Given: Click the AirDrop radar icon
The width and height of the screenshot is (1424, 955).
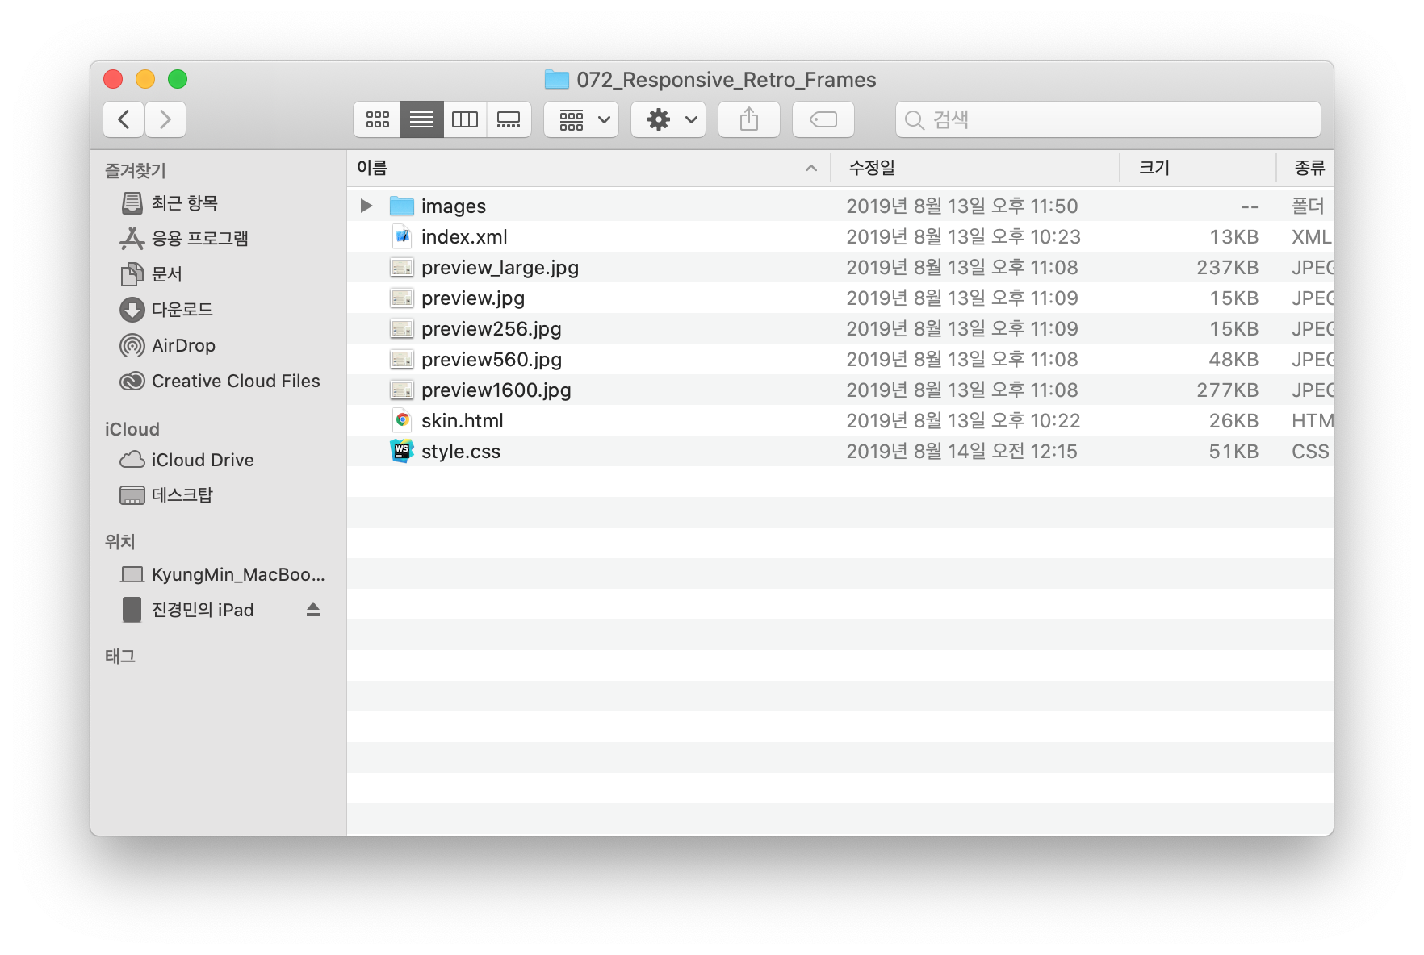Looking at the screenshot, I should click(132, 345).
